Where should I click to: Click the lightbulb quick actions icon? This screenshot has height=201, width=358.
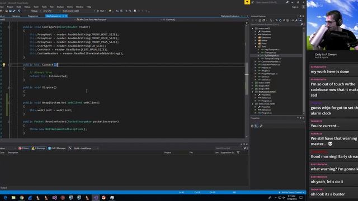click(x=4, y=65)
